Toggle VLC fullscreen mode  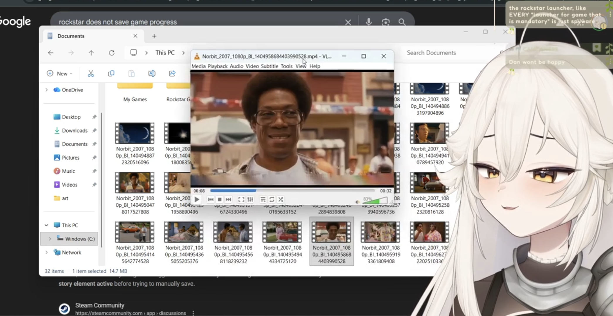(x=241, y=199)
